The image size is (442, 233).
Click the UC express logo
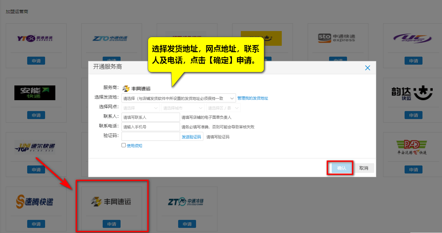point(413,38)
